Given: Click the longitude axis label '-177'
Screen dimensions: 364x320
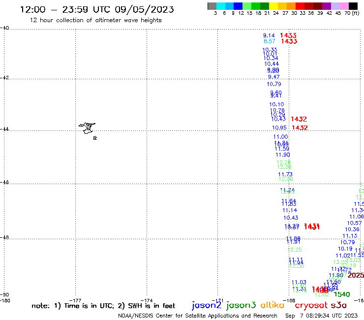Looking at the screenshot, I should [x=75, y=301].
